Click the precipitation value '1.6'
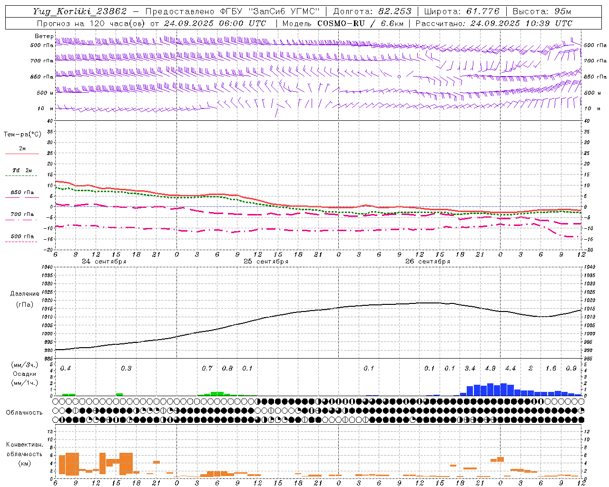The width and height of the screenshot is (609, 487). point(551,369)
